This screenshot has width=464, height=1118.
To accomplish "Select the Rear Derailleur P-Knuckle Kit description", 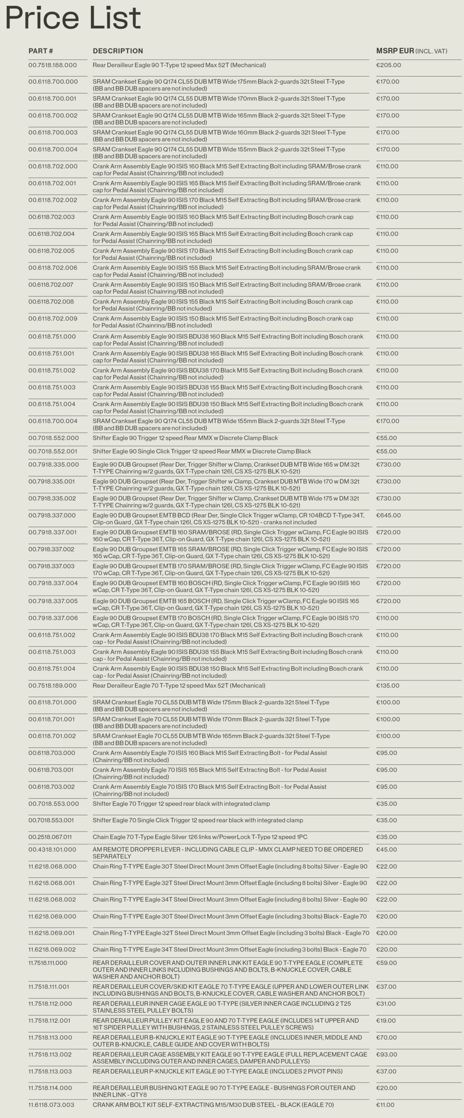I will 217,1071.
